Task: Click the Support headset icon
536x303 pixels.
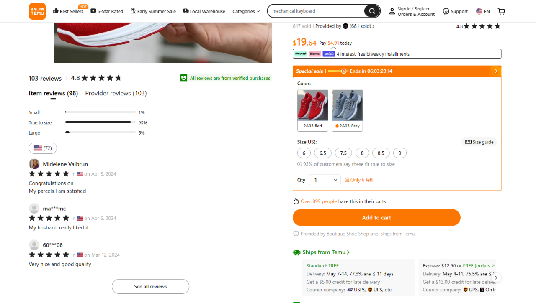Action: tap(446, 11)
